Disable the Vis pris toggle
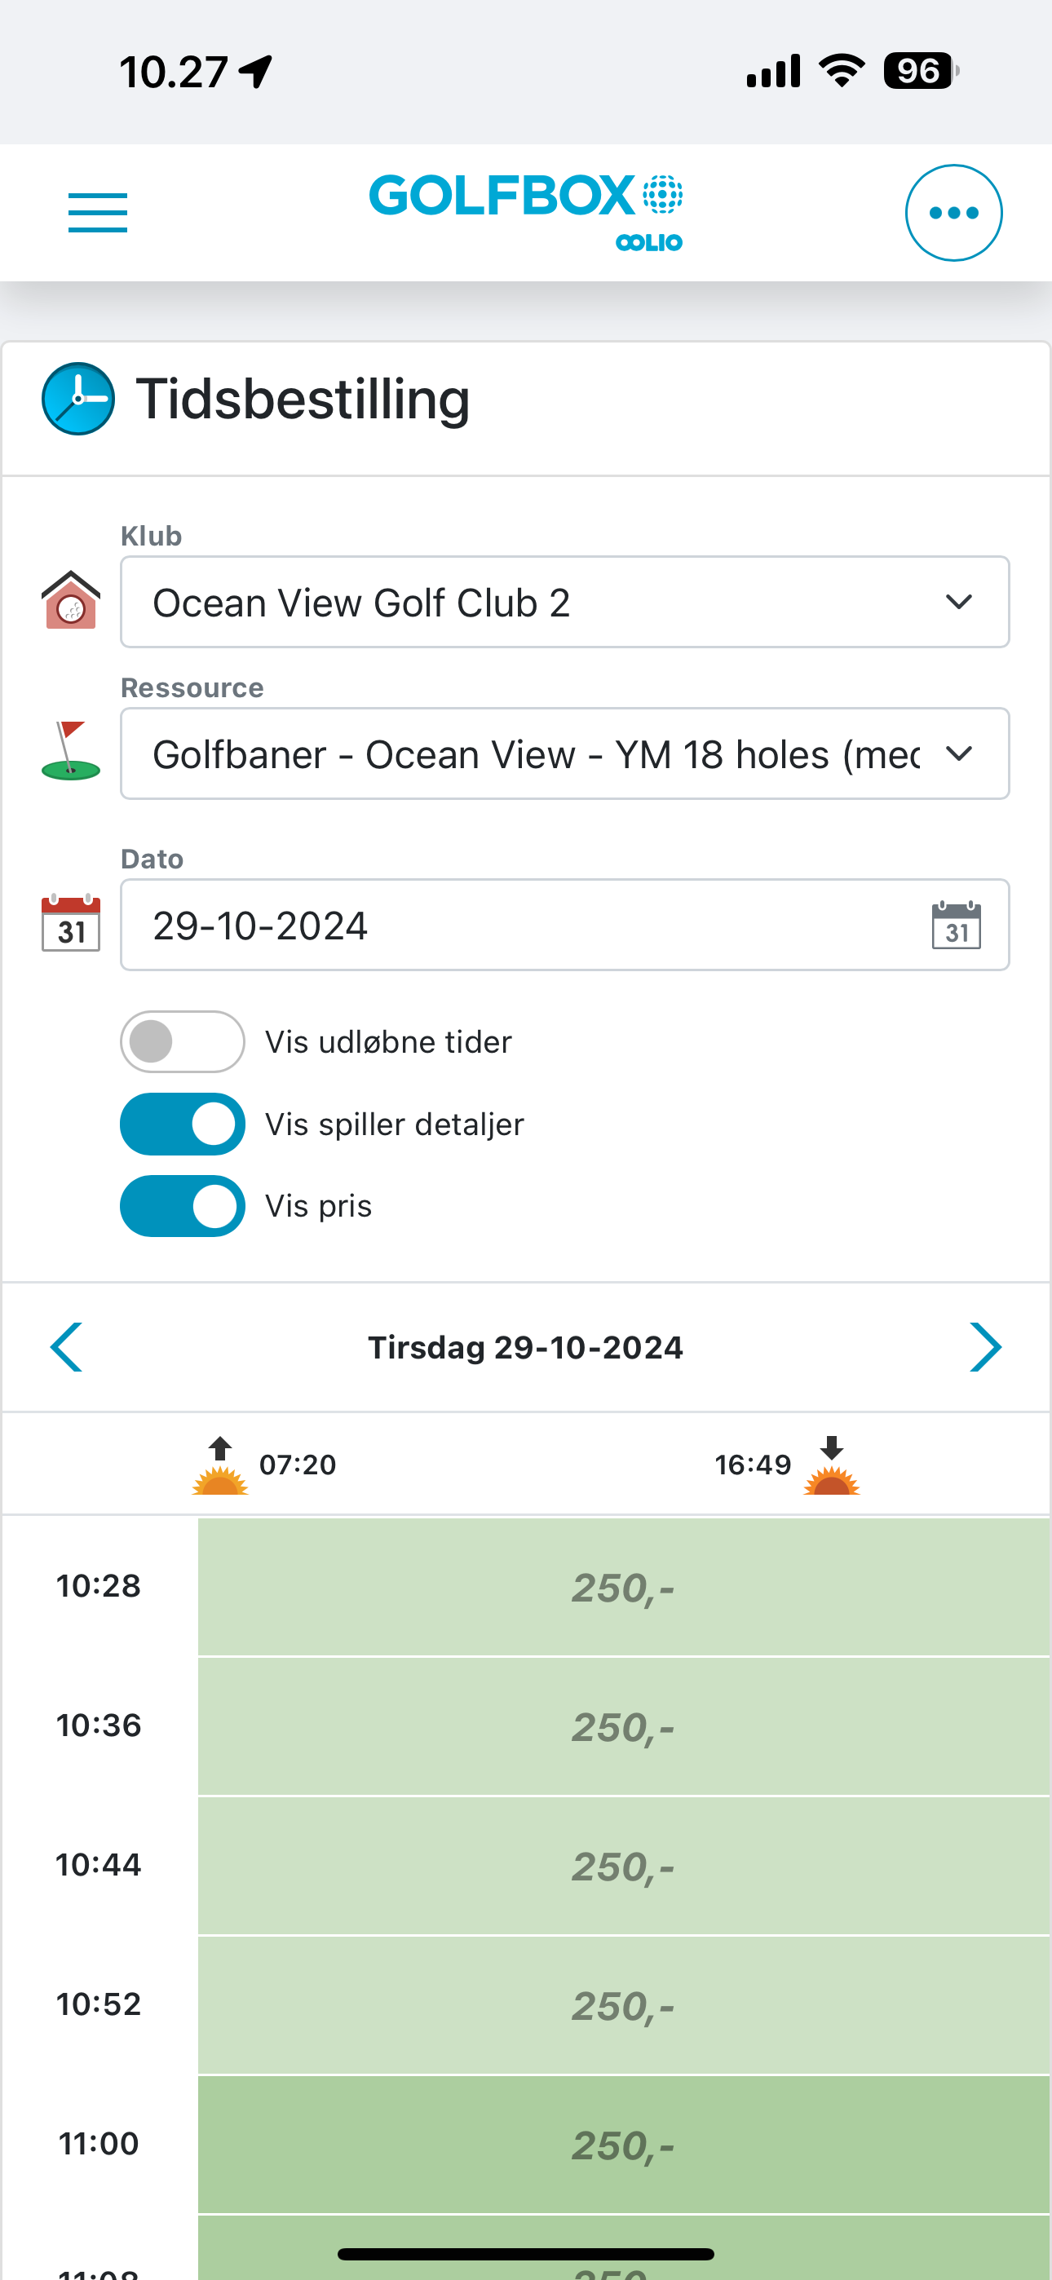 [x=183, y=1206]
